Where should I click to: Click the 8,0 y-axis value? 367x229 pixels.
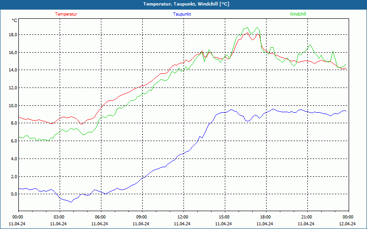[x=14, y=123]
